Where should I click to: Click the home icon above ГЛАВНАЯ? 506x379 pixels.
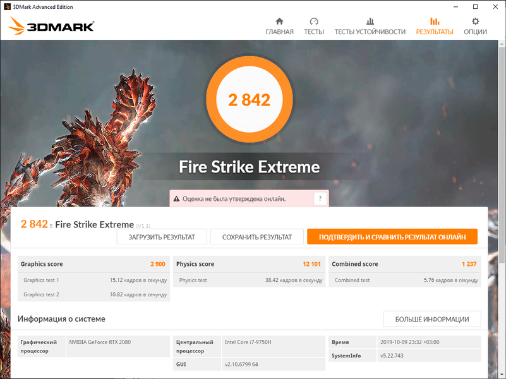pyautogui.click(x=279, y=21)
